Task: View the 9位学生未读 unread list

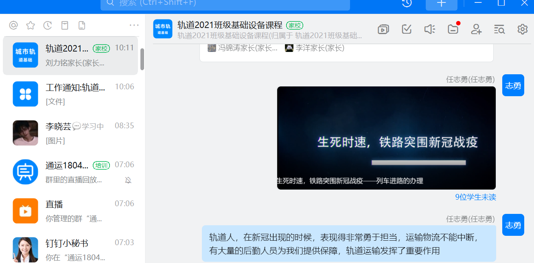Action: (x=475, y=197)
